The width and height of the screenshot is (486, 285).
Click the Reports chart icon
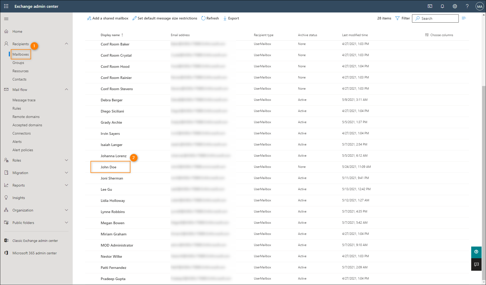point(6,185)
